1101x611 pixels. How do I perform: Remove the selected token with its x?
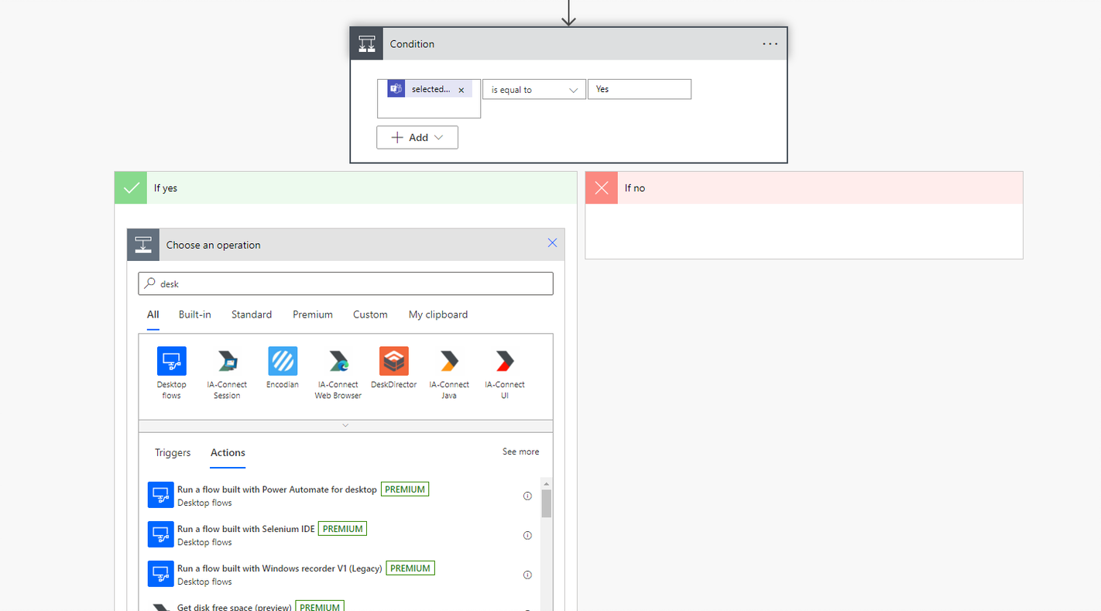click(x=461, y=90)
